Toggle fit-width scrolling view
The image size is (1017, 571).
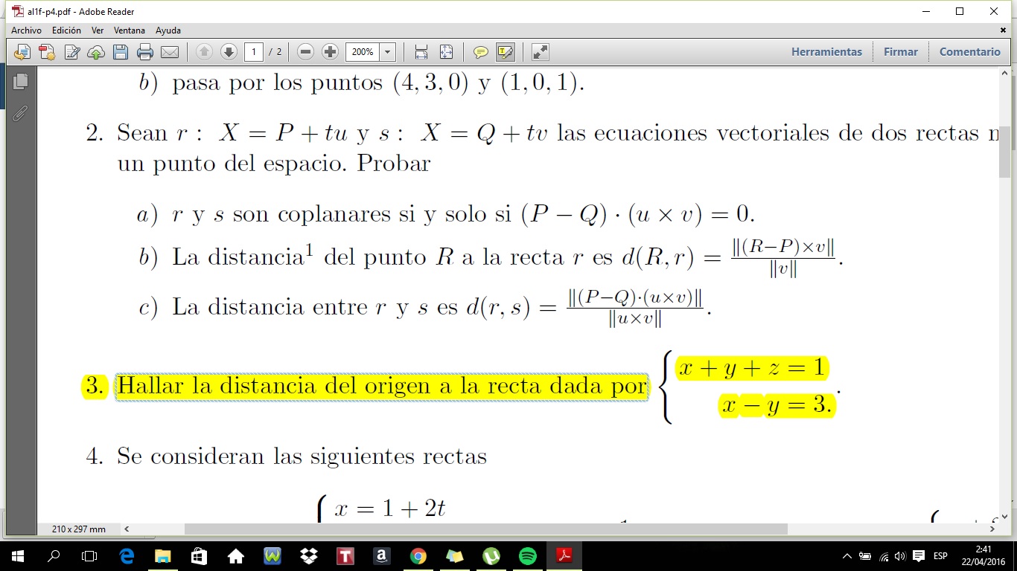click(421, 52)
